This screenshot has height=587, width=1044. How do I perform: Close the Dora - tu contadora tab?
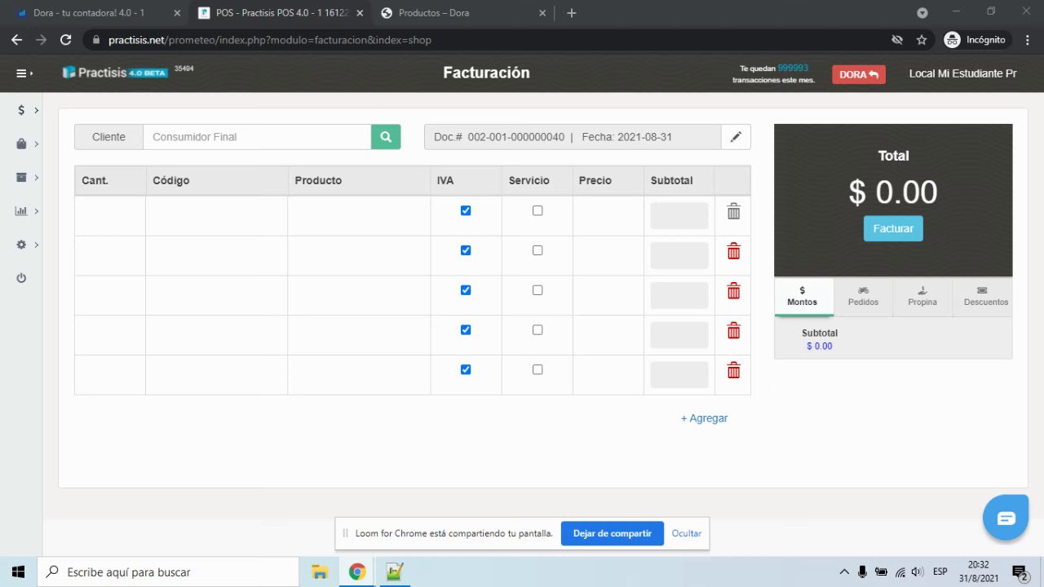point(177,13)
